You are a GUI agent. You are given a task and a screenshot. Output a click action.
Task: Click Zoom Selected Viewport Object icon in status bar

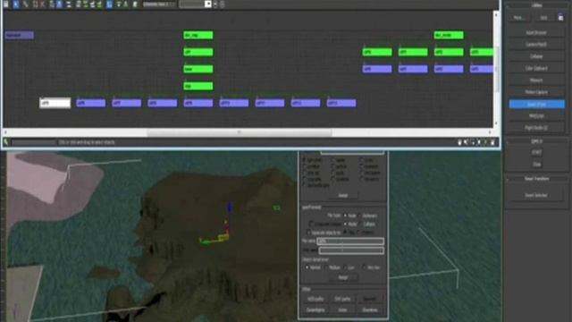tap(6, 142)
